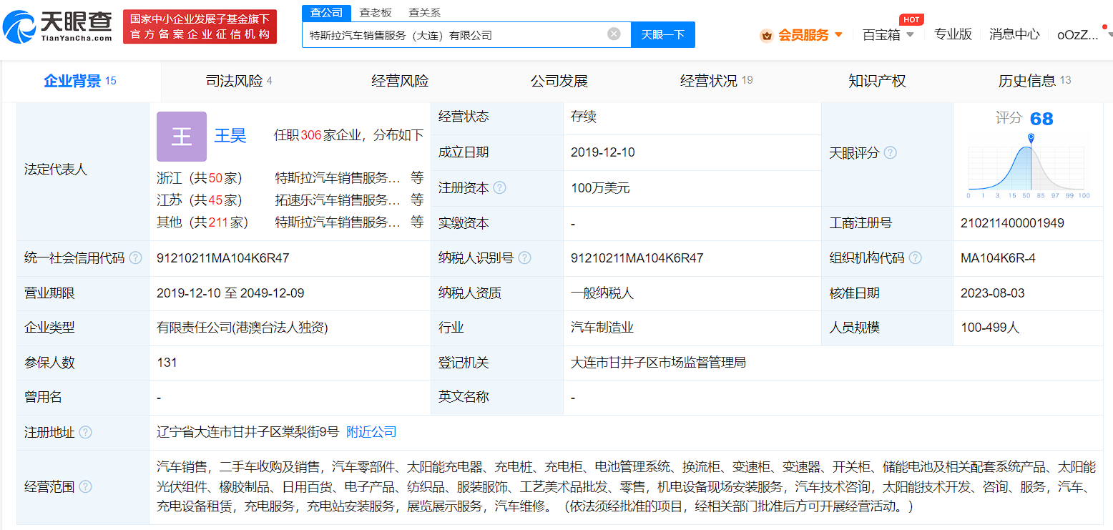Switch to the 历史信息 tab
This screenshot has height=530, width=1113.
click(1028, 81)
